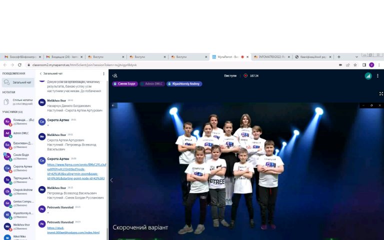The image size is (384, 240).
Task: Open chat options three-dot menu
Action: point(104,73)
